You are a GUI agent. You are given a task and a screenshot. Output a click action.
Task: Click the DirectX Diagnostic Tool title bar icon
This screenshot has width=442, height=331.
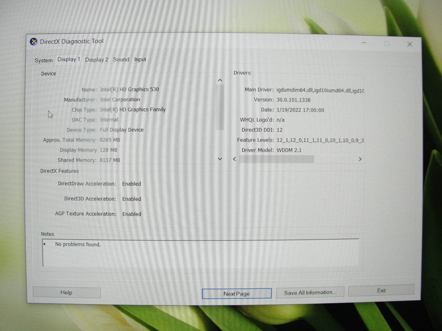click(x=34, y=41)
